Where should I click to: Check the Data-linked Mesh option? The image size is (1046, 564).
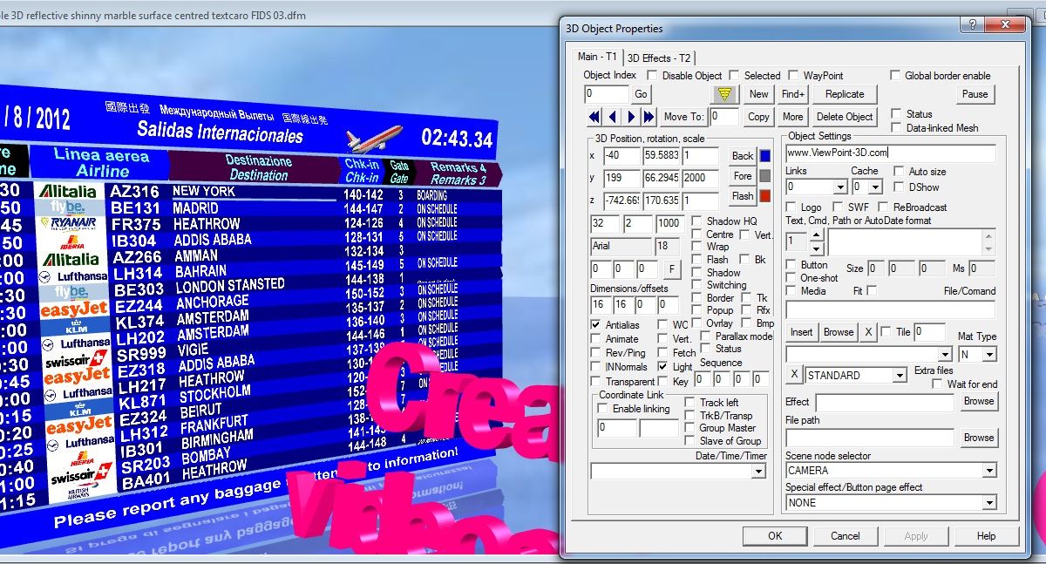pos(896,128)
